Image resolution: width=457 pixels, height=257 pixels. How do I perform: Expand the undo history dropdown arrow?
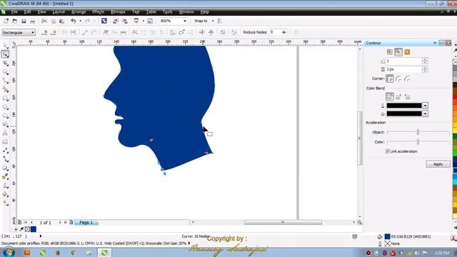[80, 21]
